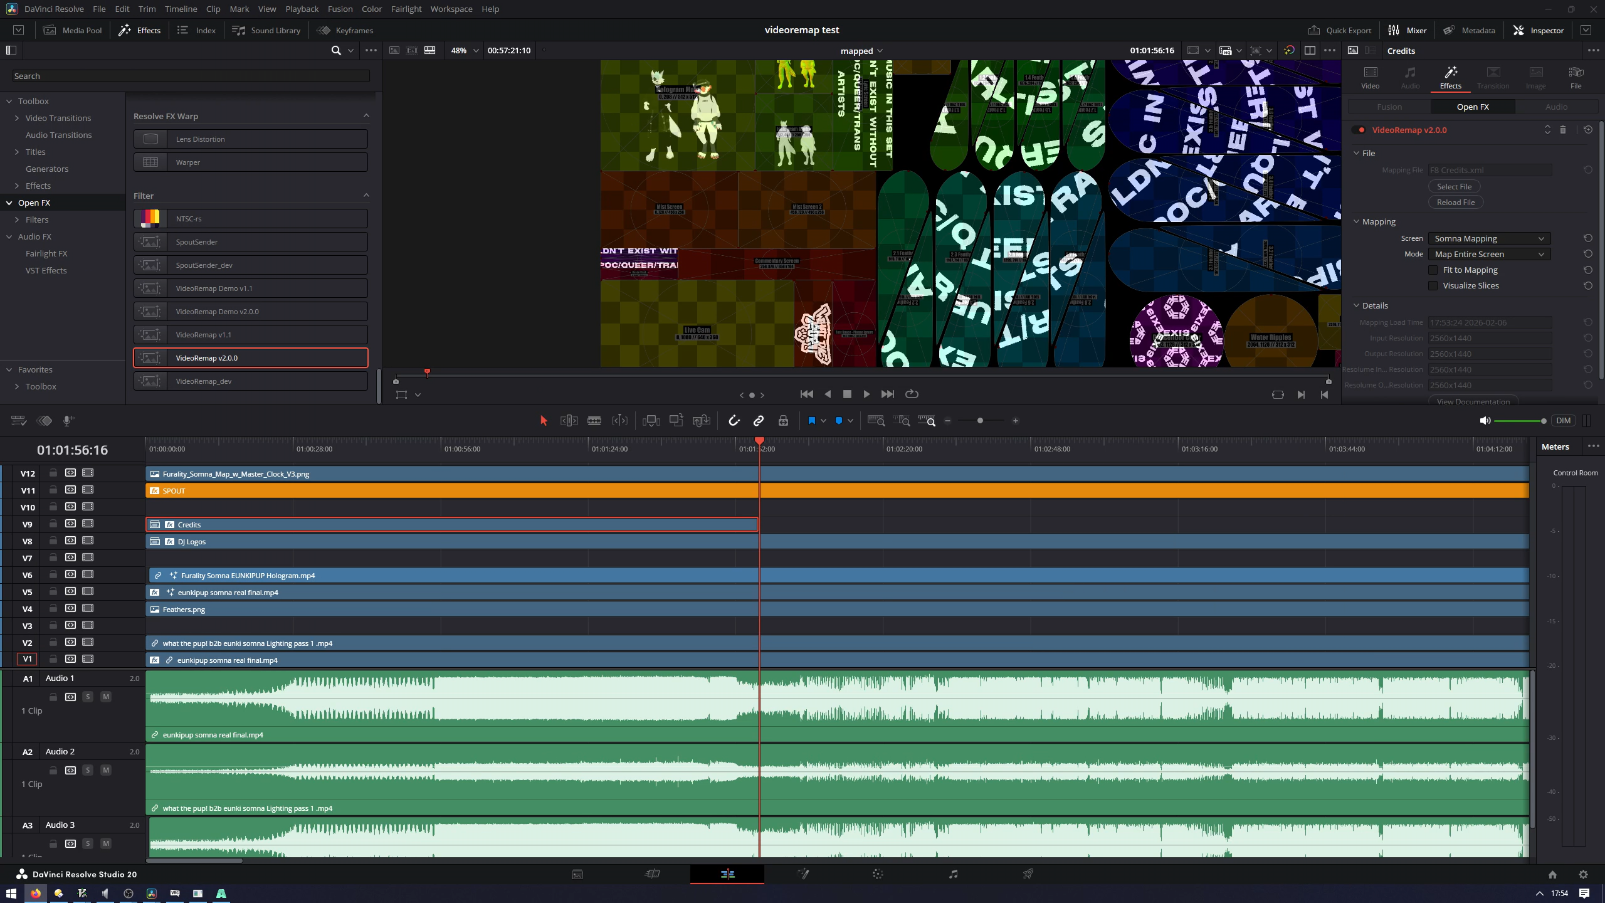This screenshot has width=1605, height=903.
Task: Open the Screen Somna Mapping dropdown
Action: [x=1489, y=238]
